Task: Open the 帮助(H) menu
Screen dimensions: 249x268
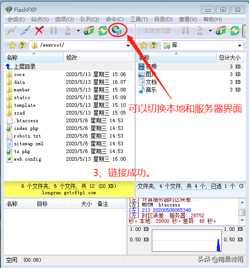Action: click(x=212, y=19)
